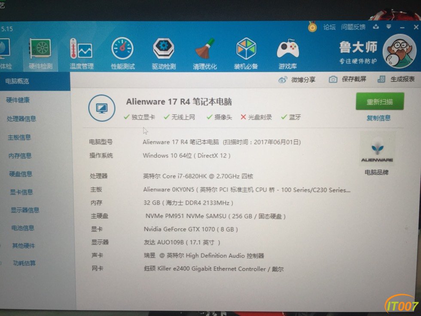Click the 鲁大师 mascot avatar
This screenshot has height=316, width=421.
click(399, 52)
